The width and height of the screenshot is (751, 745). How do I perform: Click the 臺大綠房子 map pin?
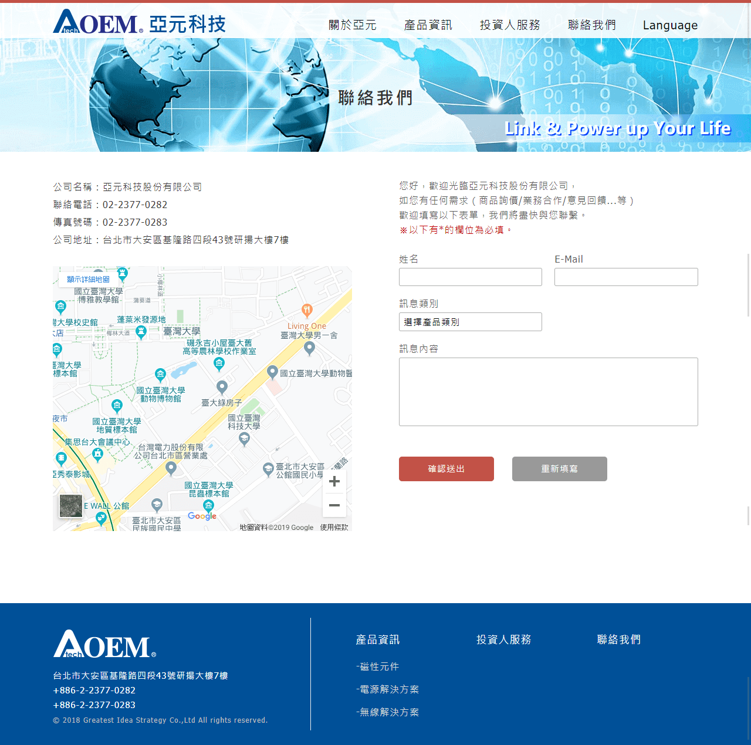(x=222, y=387)
